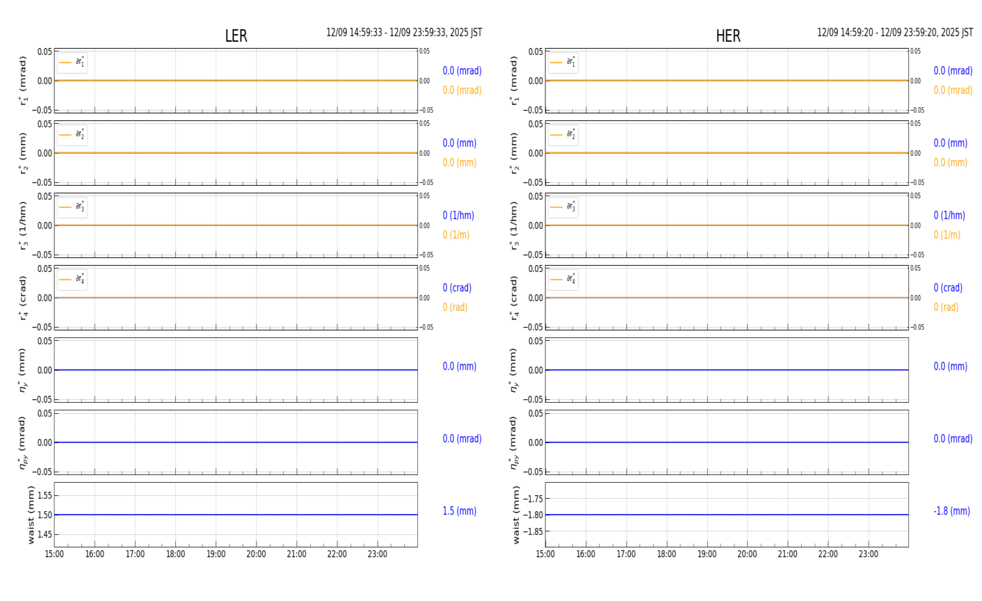This screenshot has width=982, height=601.
Task: Click the ∂r4* legend in LER panel
Action: click(x=72, y=280)
